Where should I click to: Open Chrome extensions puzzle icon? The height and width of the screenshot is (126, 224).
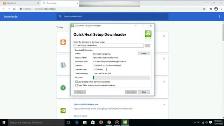click(x=211, y=9)
